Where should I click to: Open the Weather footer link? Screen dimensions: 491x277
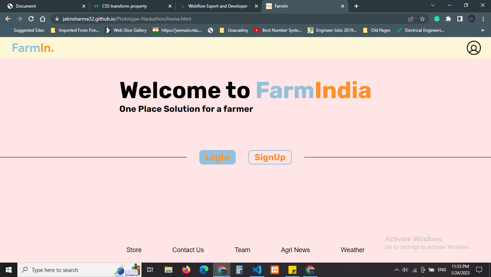tap(353, 250)
